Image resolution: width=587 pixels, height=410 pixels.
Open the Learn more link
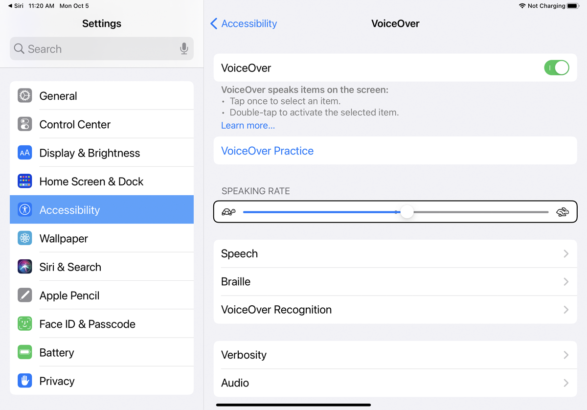248,125
